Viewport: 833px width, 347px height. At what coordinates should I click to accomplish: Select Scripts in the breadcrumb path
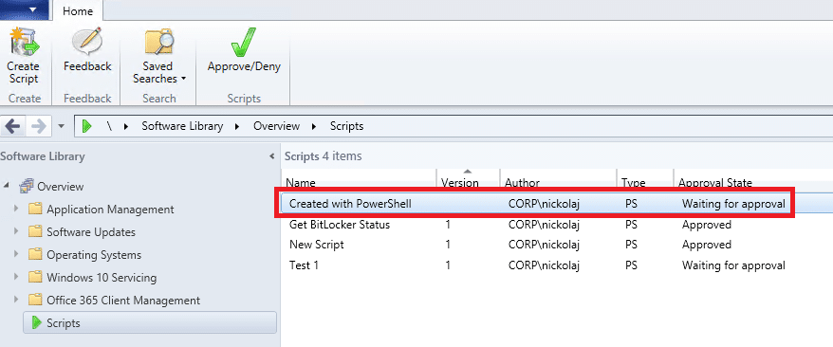[346, 126]
